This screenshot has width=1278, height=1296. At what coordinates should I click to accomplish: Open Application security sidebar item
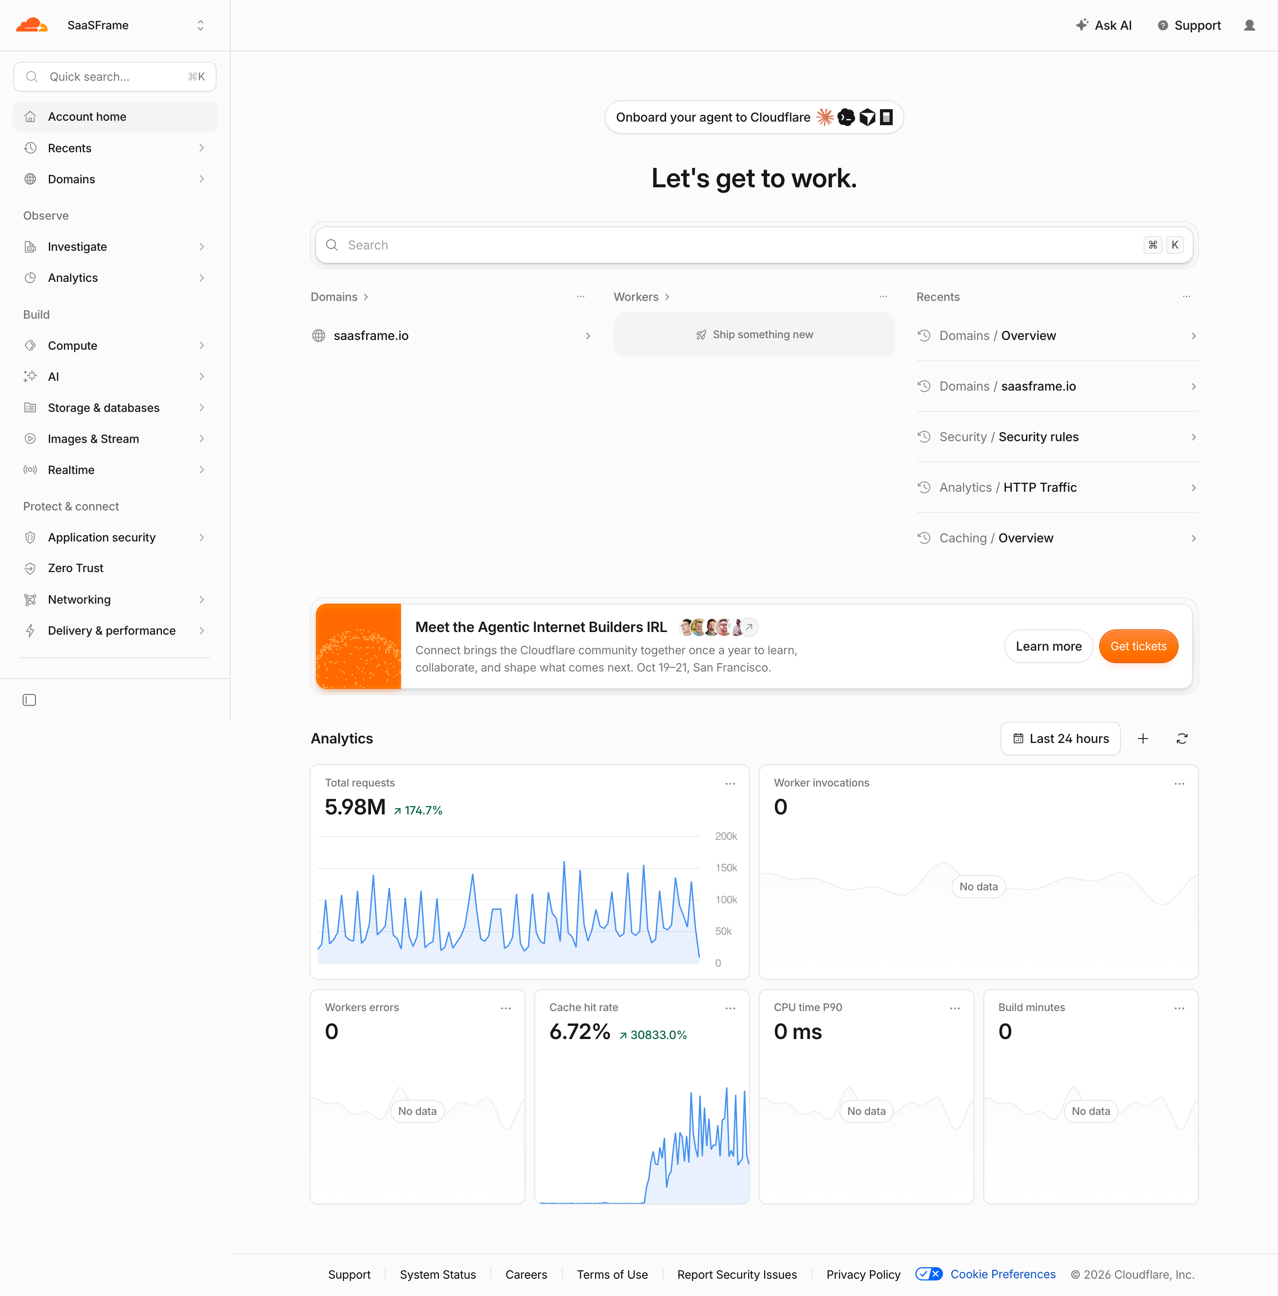pyautogui.click(x=114, y=537)
